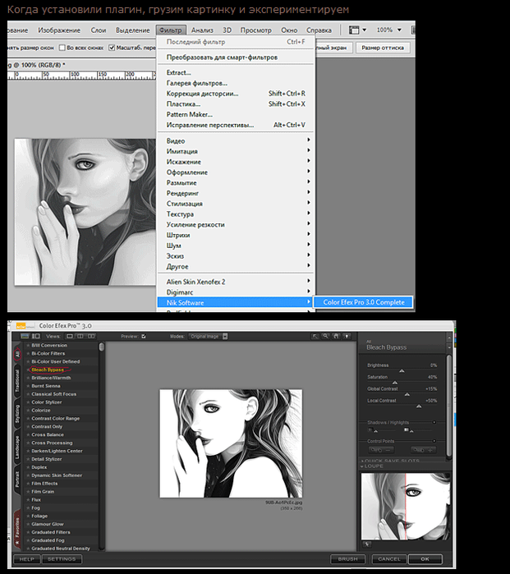Image resolution: width=510 pixels, height=574 pixels.
Task: Select the side-by-side preview view icon
Action: click(91, 336)
